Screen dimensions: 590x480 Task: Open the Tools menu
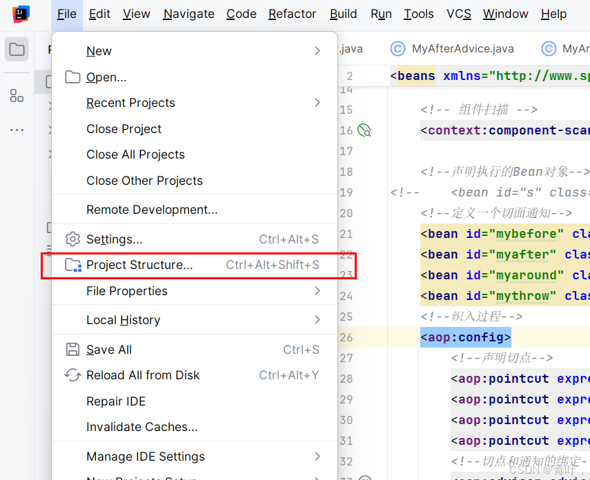[x=419, y=14]
